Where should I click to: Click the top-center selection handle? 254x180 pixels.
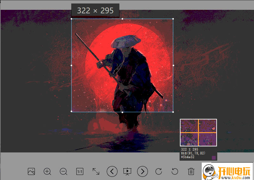point(122,19)
